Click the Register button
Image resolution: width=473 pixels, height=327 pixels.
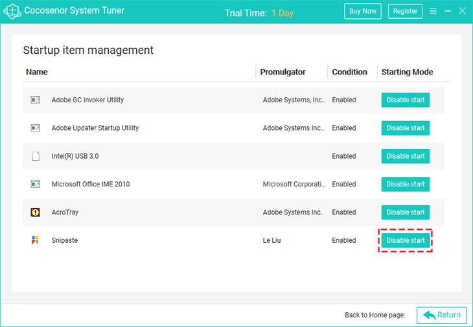coord(405,11)
